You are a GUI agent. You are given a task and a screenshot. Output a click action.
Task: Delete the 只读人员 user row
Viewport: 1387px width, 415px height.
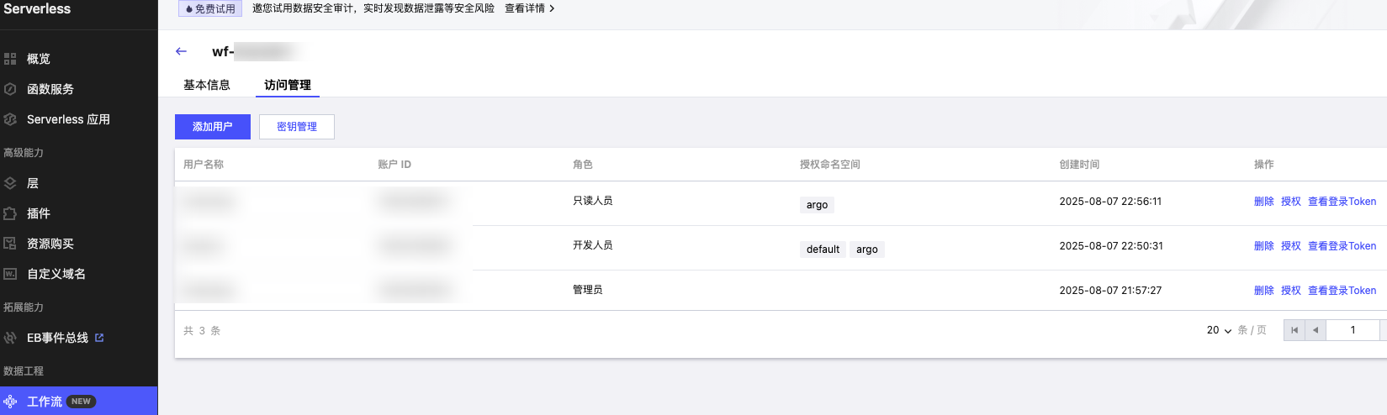[1263, 202]
